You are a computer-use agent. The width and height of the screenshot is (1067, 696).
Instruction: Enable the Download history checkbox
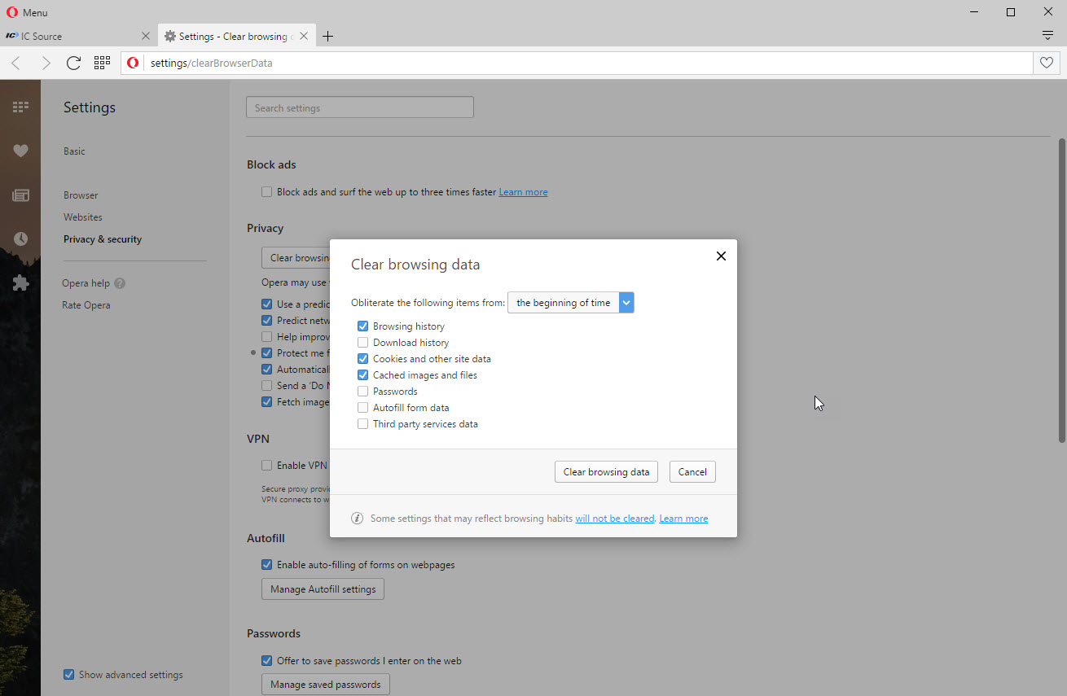pyautogui.click(x=363, y=343)
